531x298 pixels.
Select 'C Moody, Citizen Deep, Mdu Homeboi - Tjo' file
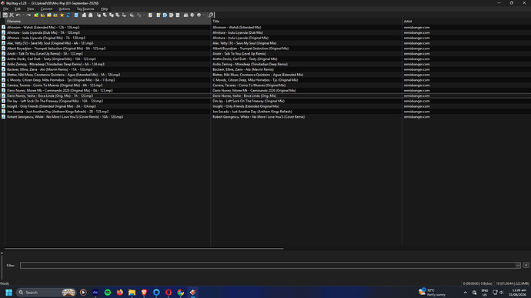(61, 80)
